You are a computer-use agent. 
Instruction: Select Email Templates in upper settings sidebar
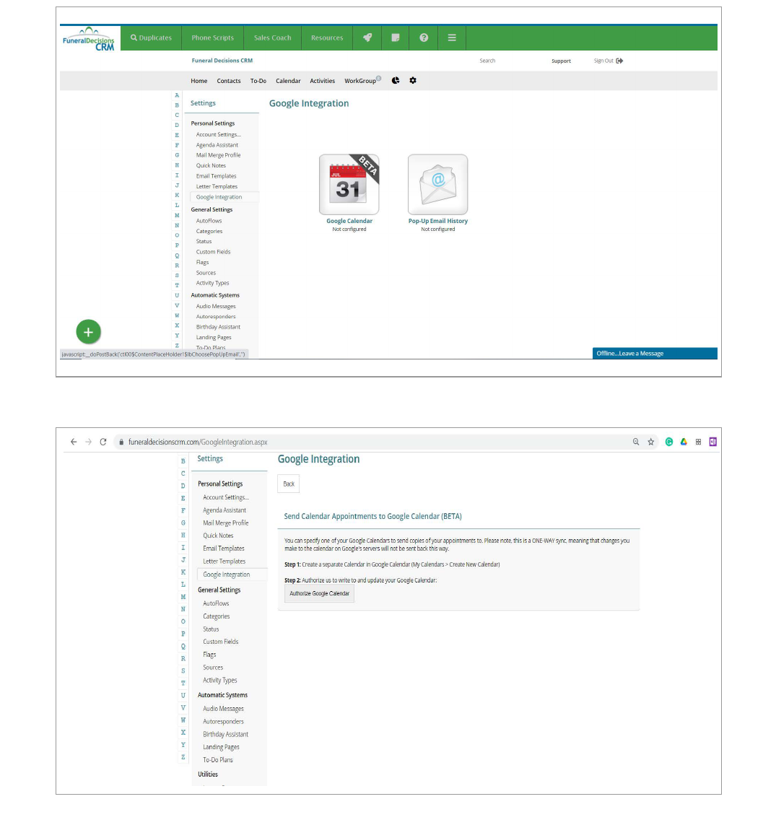pos(216,176)
